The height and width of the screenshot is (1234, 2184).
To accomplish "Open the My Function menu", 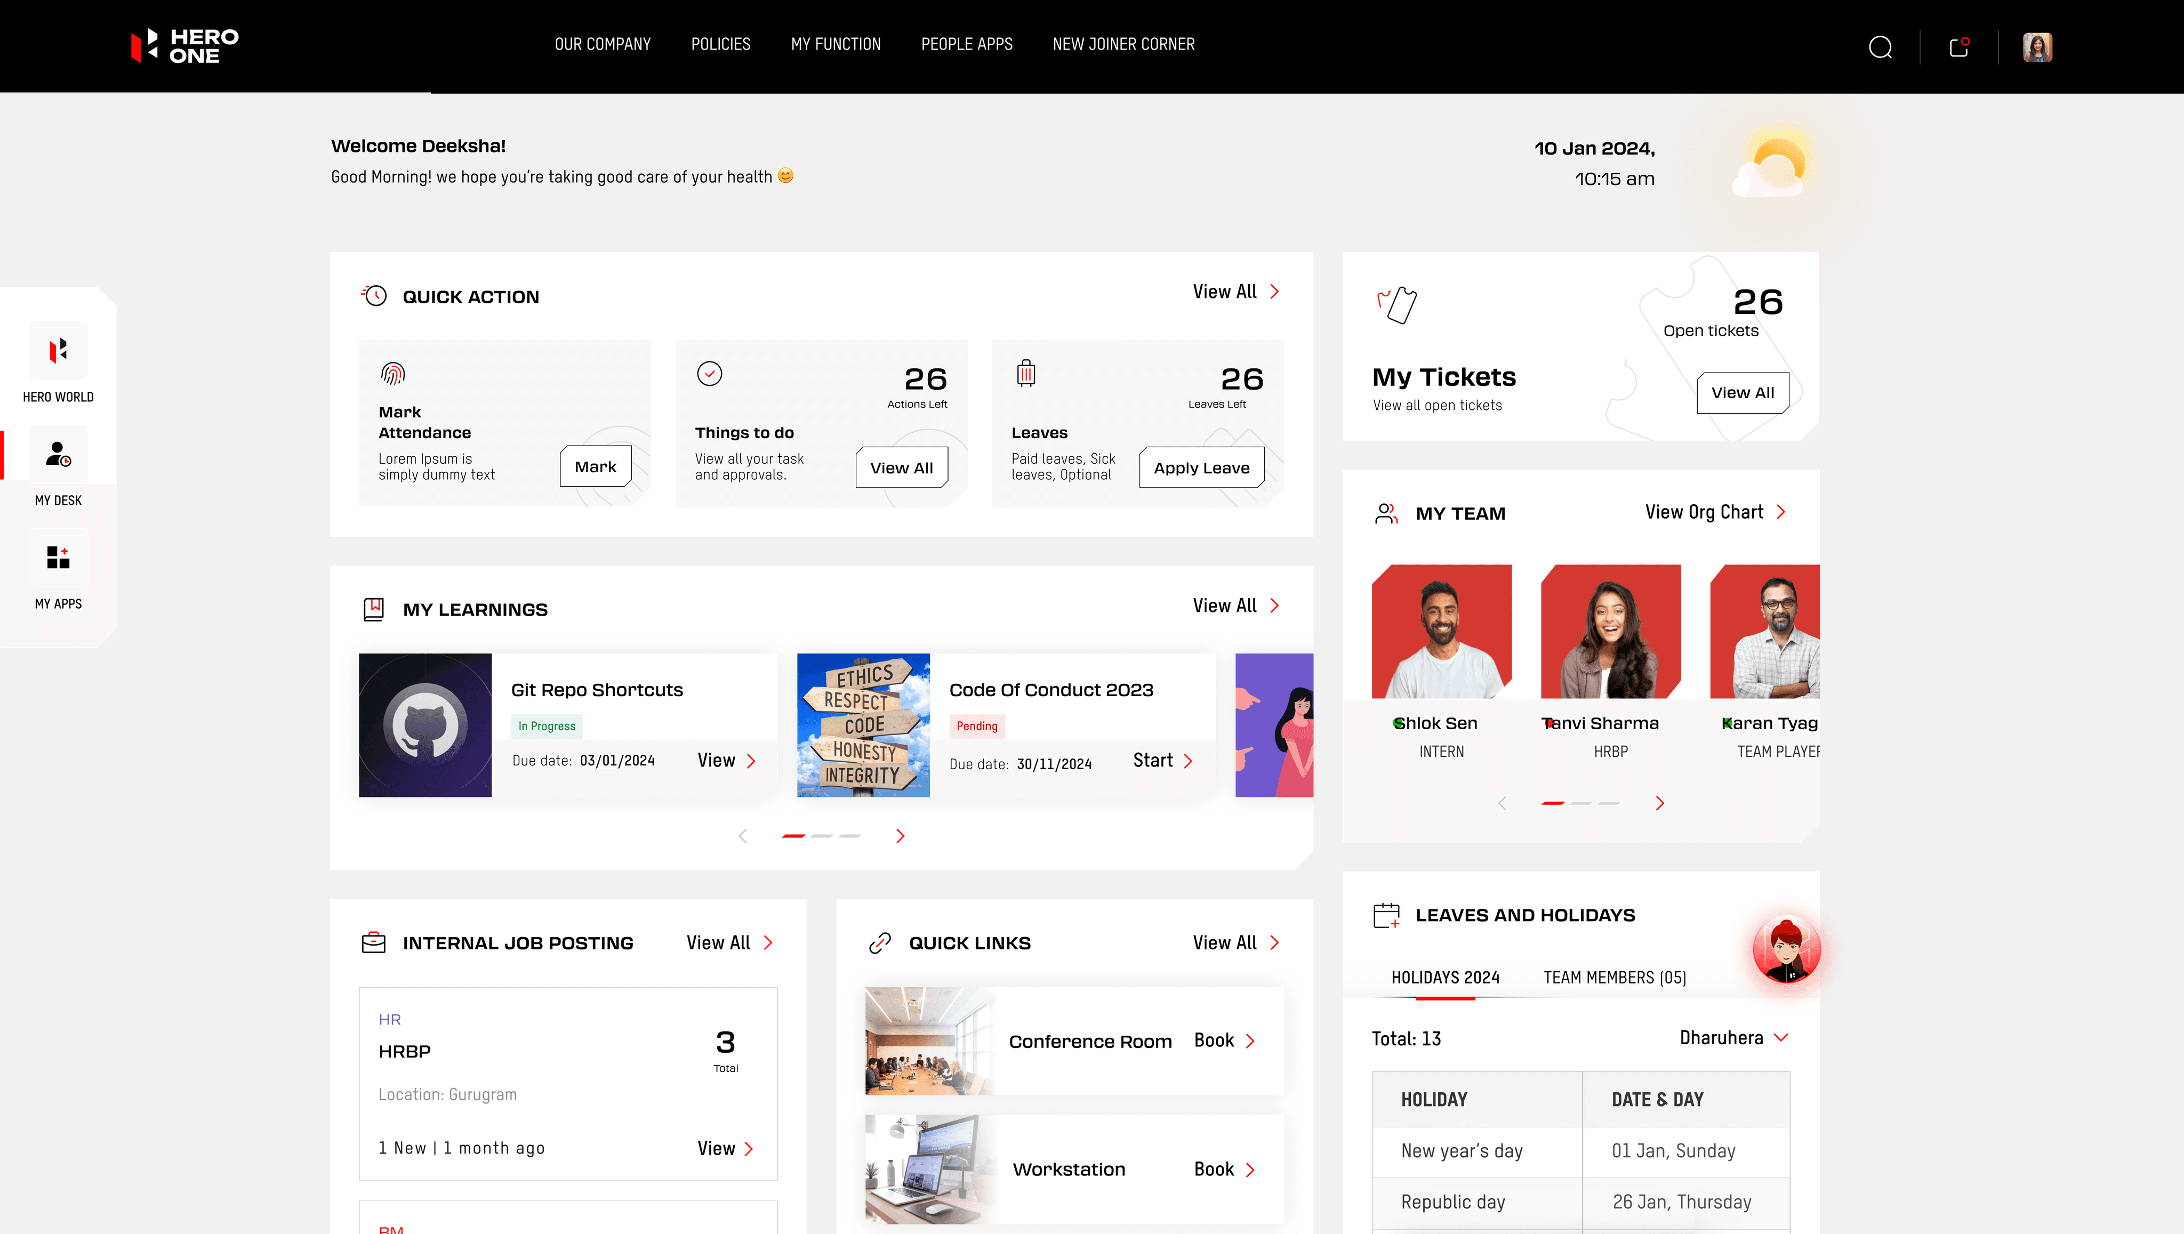I will pos(835,44).
